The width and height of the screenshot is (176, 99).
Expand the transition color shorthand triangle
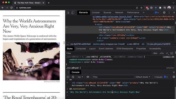pyautogui.click(x=82, y=62)
